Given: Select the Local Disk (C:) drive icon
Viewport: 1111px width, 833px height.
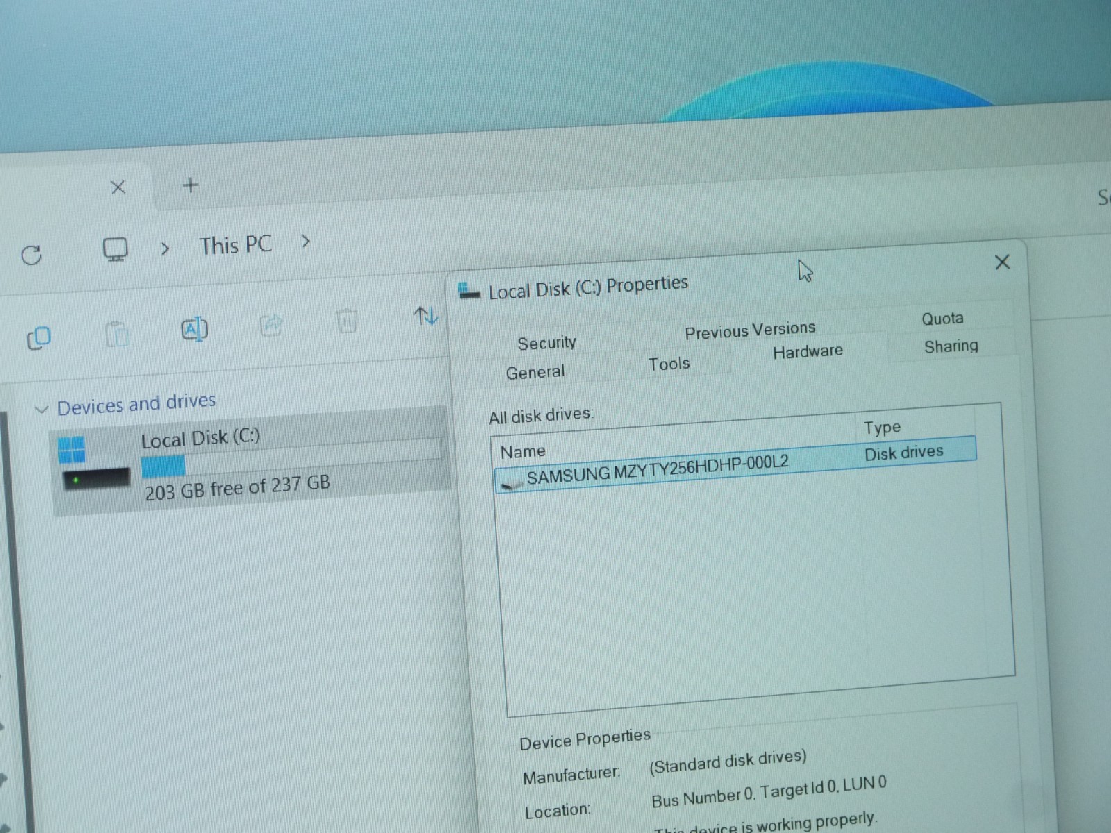Looking at the screenshot, I should 95,464.
